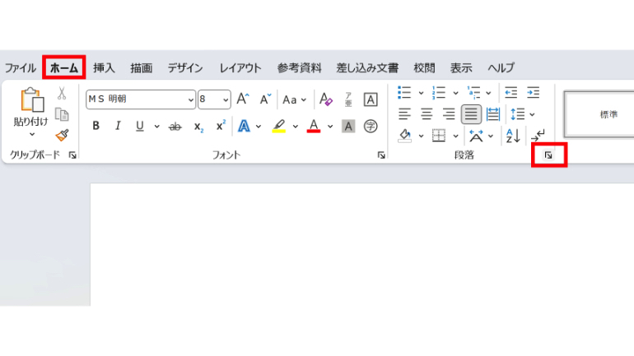Screen dimensions: 634x356
Task: Click the 貼り付け paste icon
Action: point(32,99)
